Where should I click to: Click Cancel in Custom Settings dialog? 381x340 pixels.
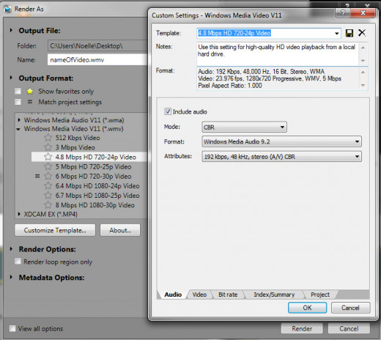350,308
